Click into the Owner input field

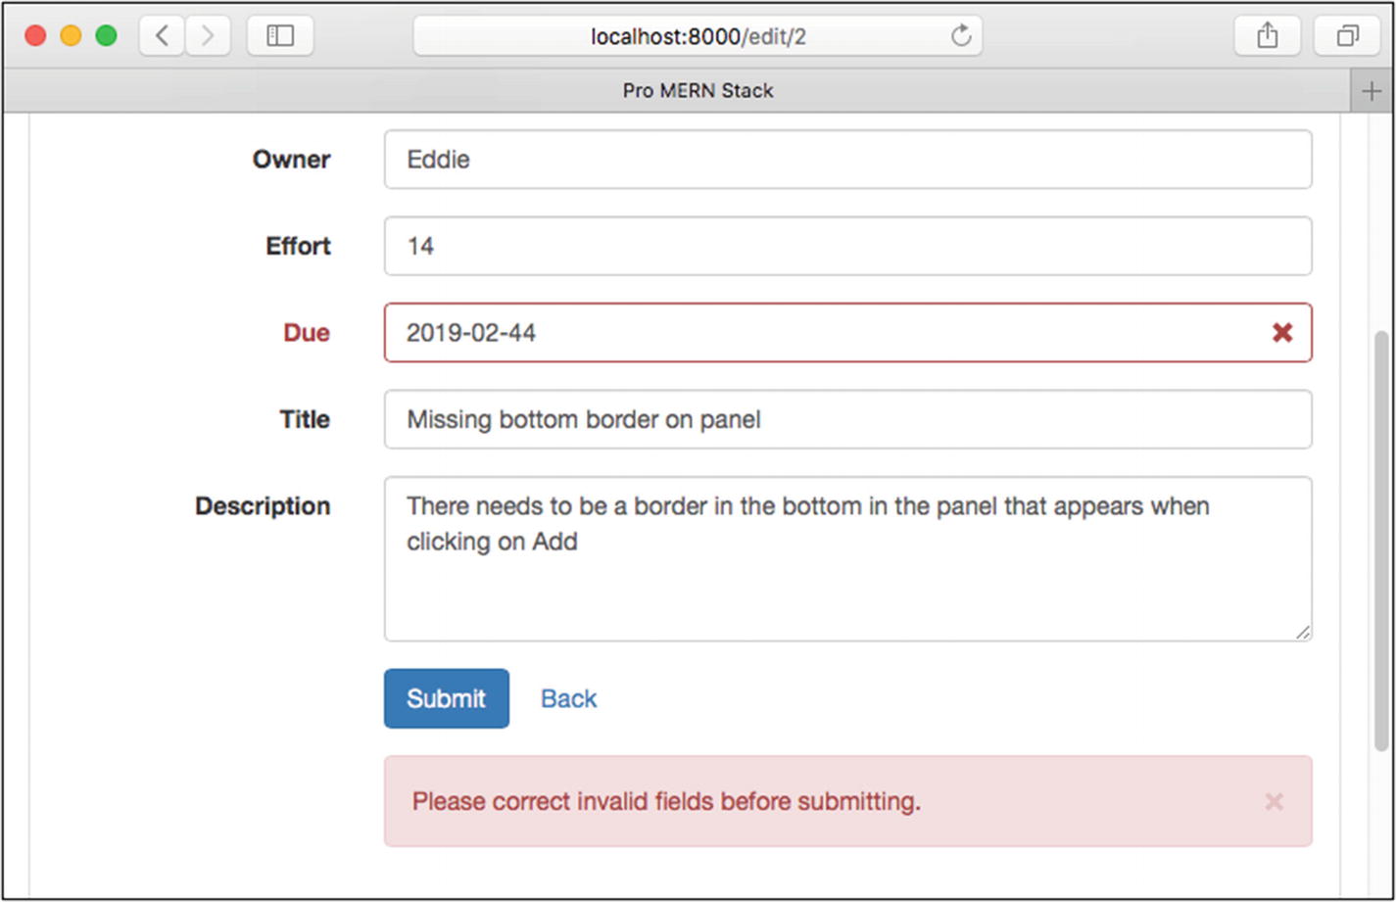[847, 160]
